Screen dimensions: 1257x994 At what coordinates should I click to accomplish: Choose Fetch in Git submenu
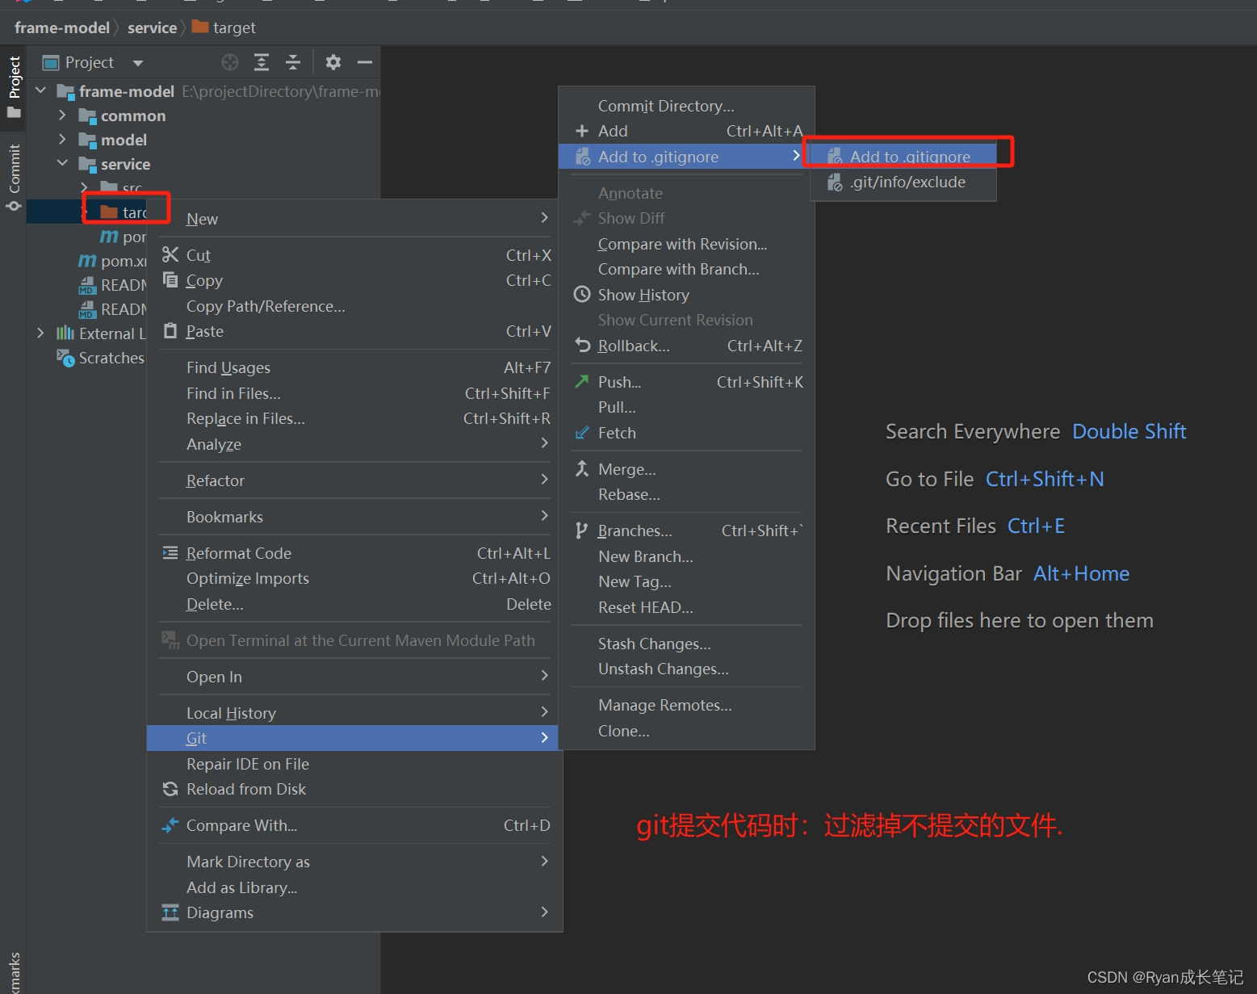[686, 433]
